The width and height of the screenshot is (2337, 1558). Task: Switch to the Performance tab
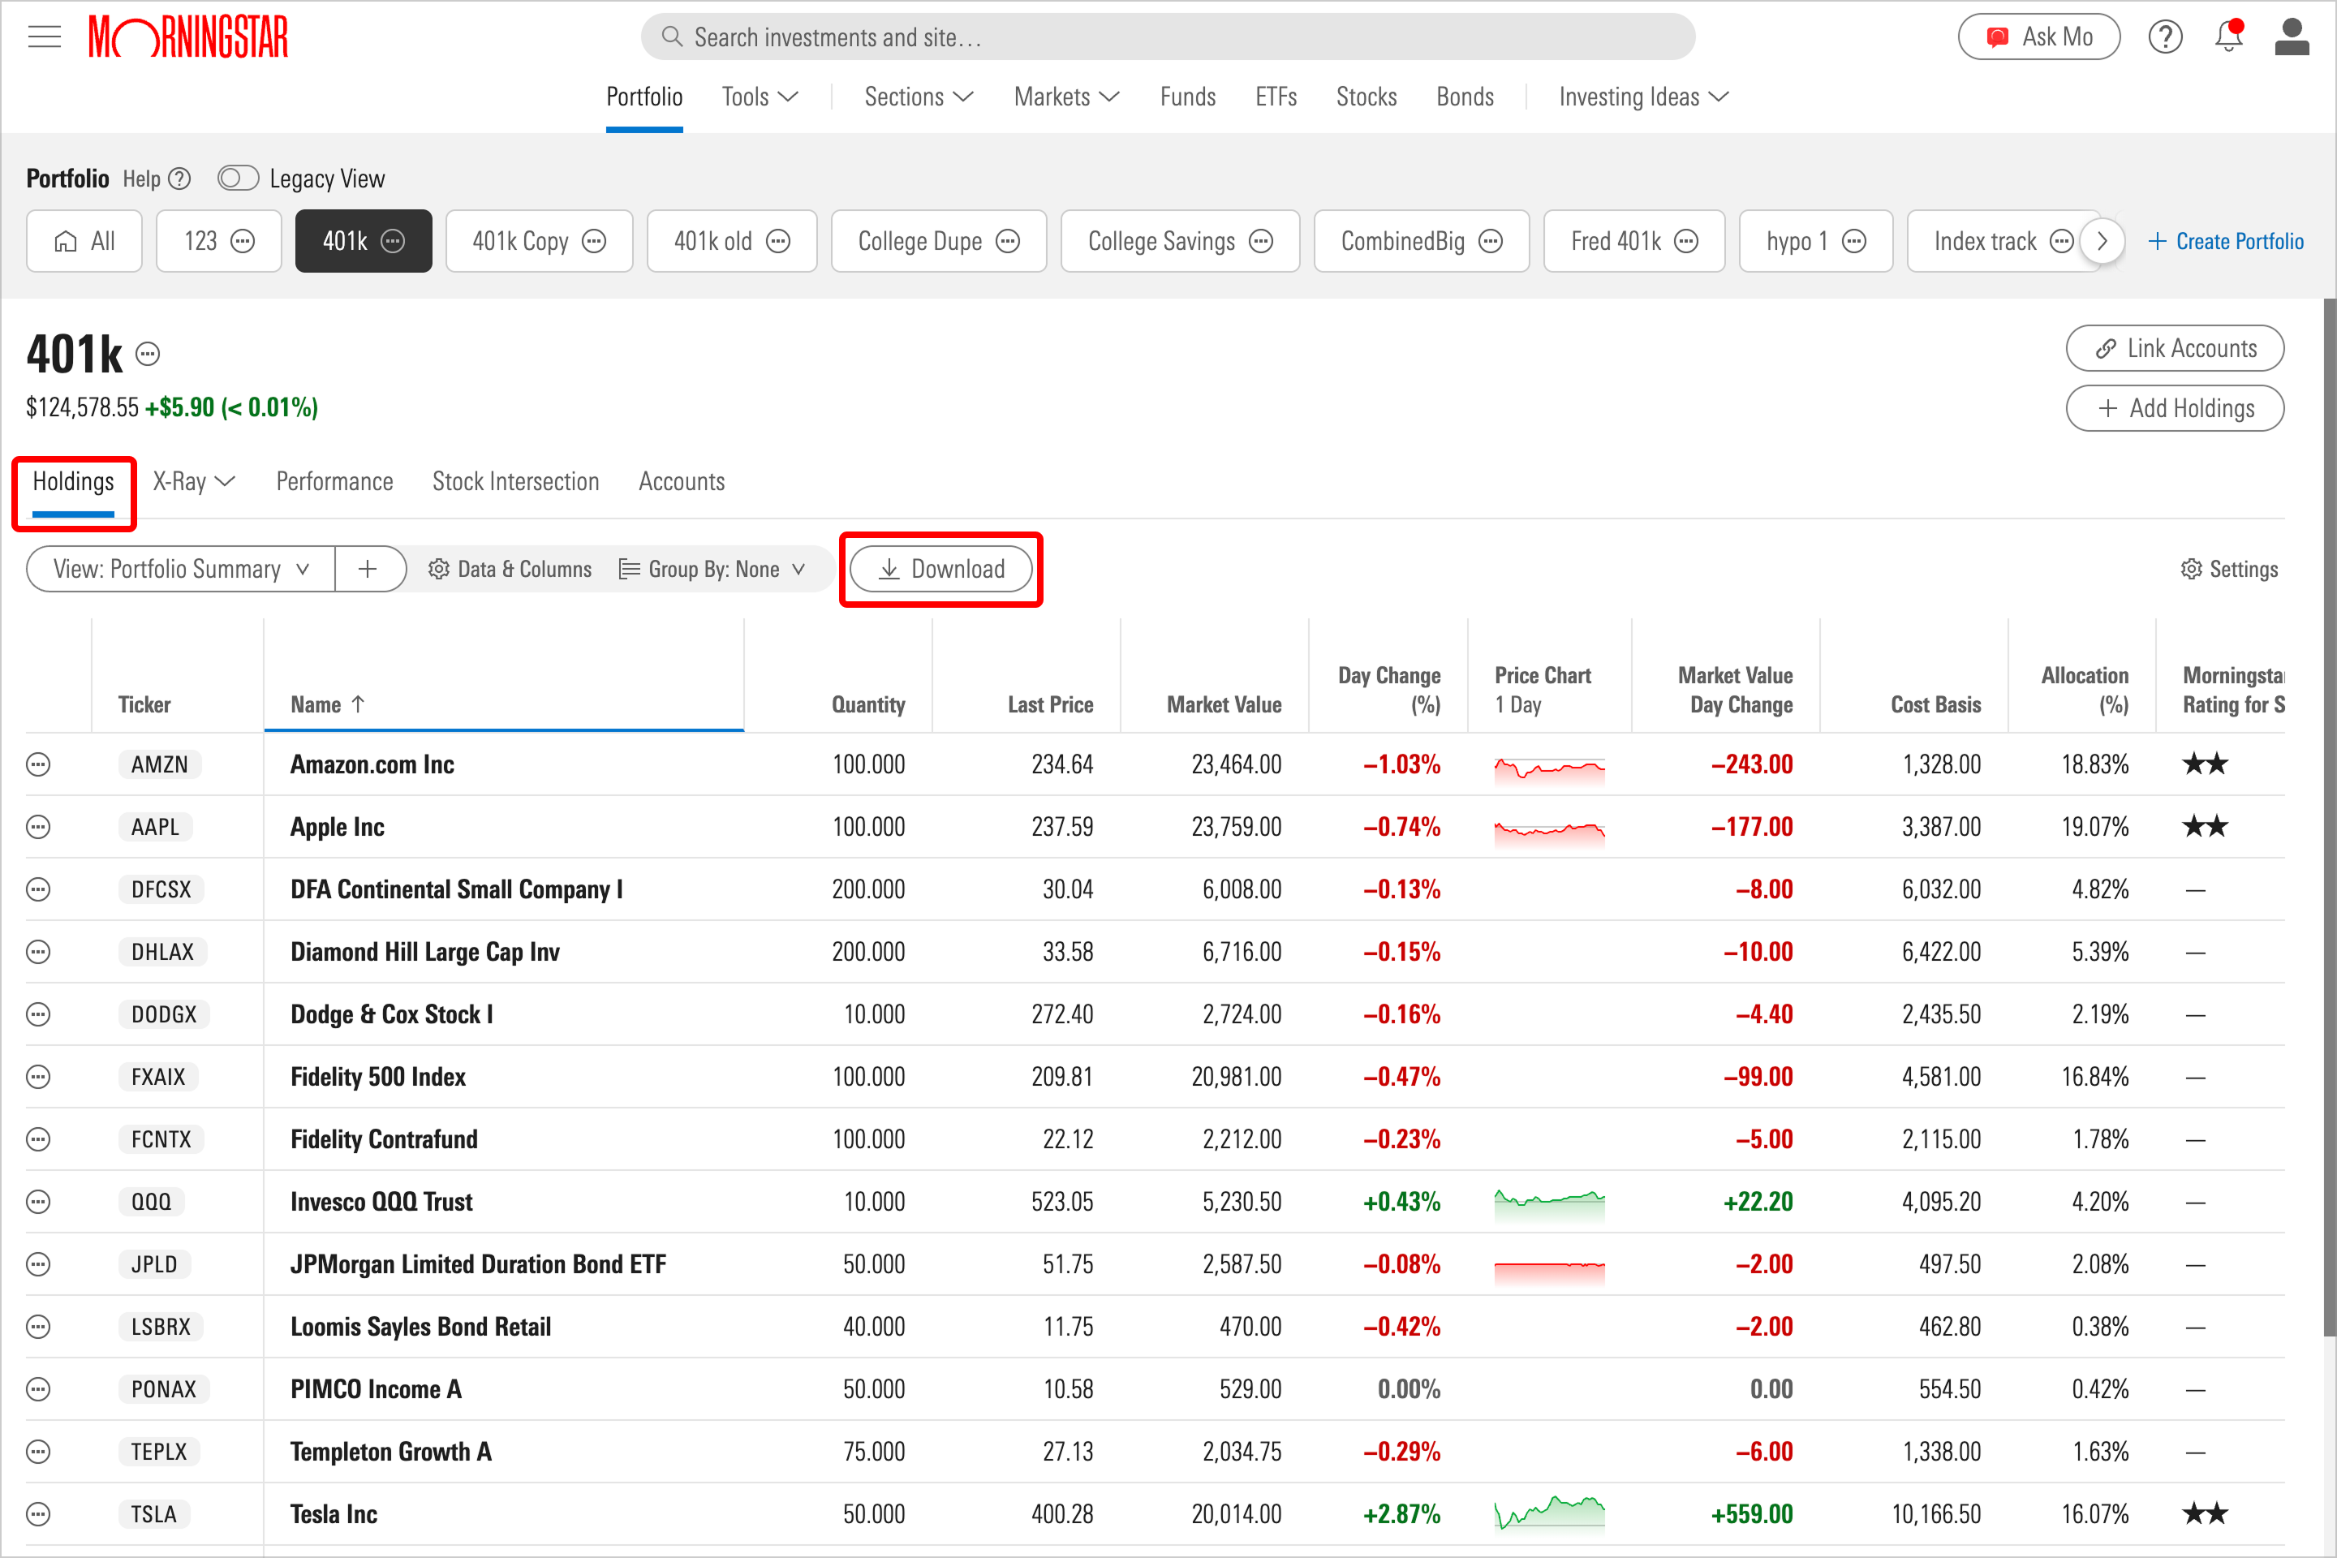[334, 482]
